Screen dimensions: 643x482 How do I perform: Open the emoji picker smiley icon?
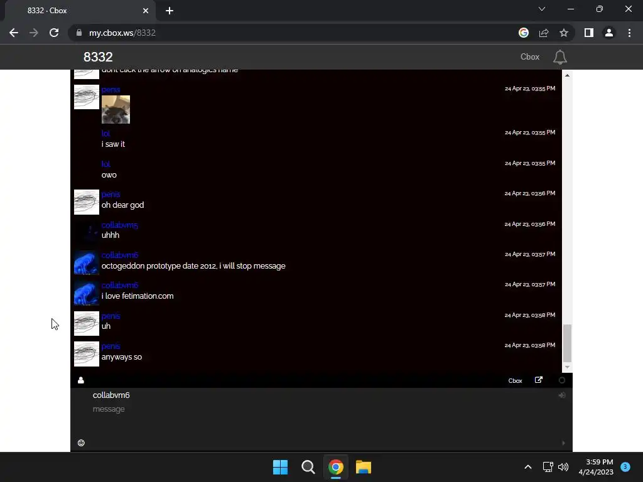coord(81,442)
